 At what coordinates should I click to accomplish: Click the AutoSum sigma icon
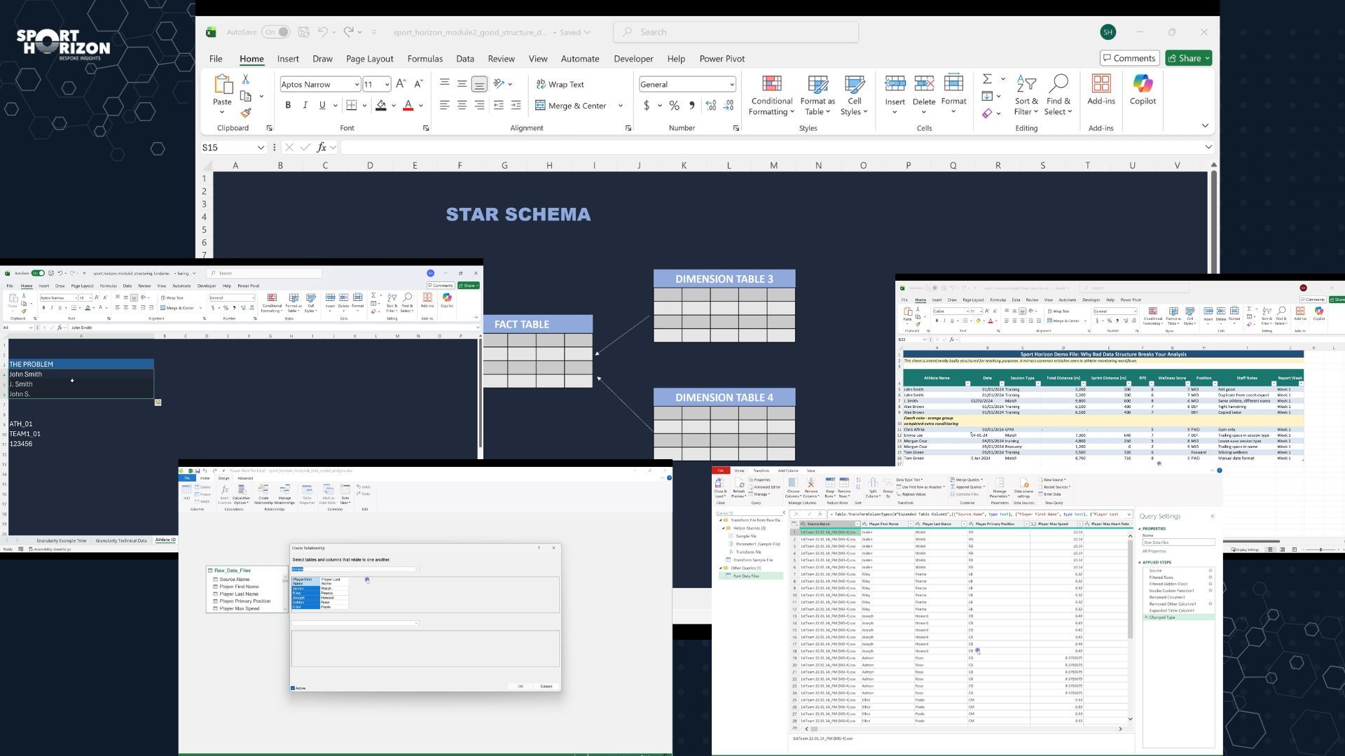tap(987, 79)
